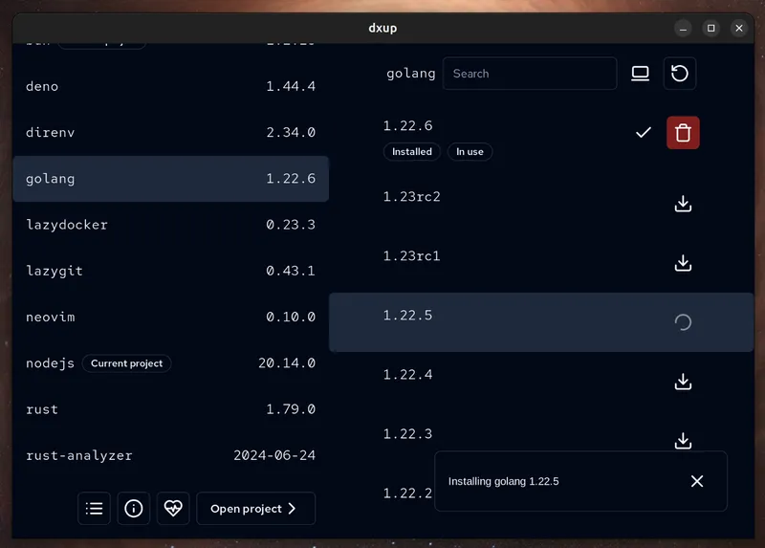Viewport: 765px width, 548px height.
Task: Click deno version 1.44.4
Action: point(291,86)
